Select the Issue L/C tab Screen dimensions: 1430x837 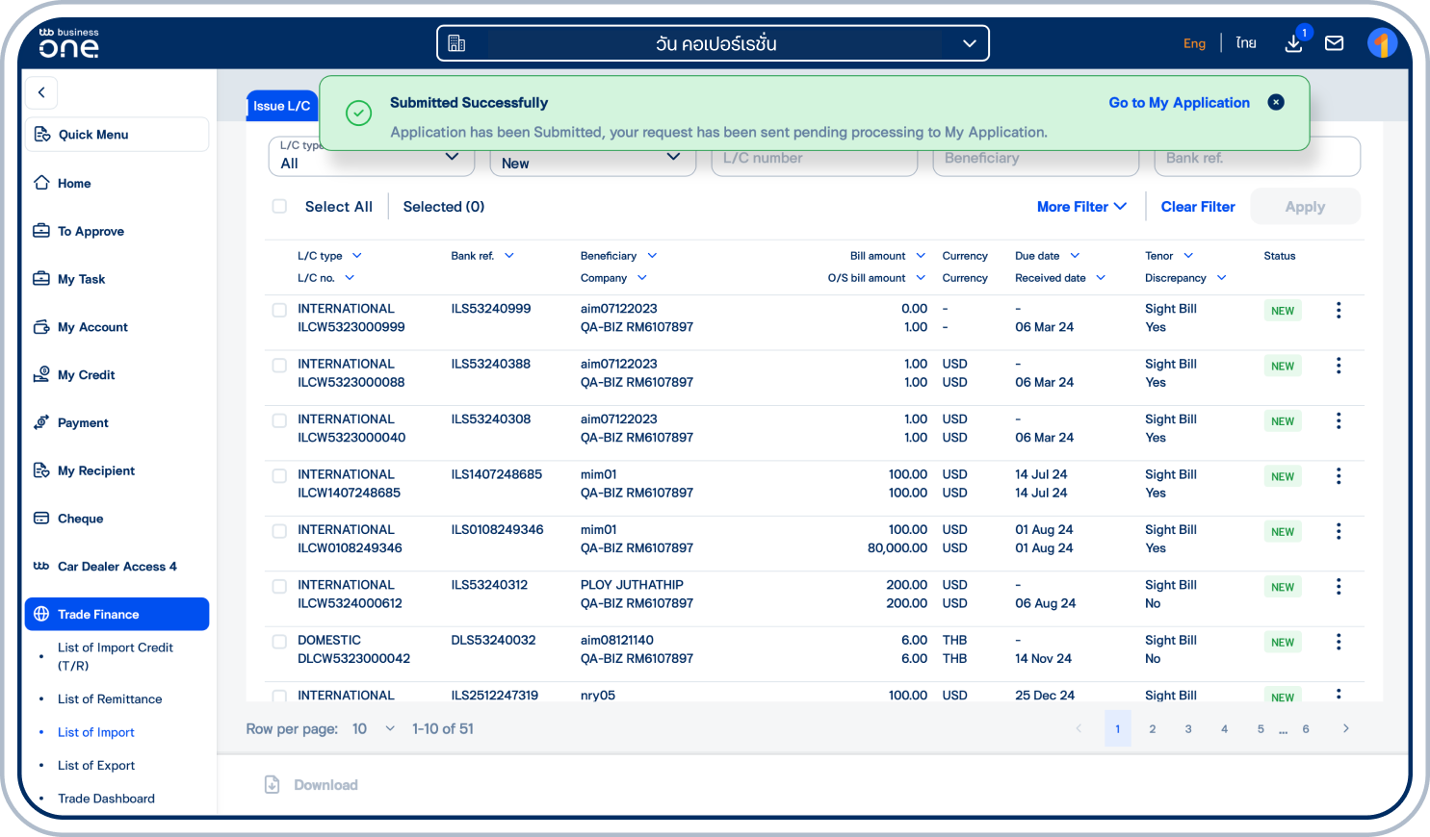coord(281,106)
